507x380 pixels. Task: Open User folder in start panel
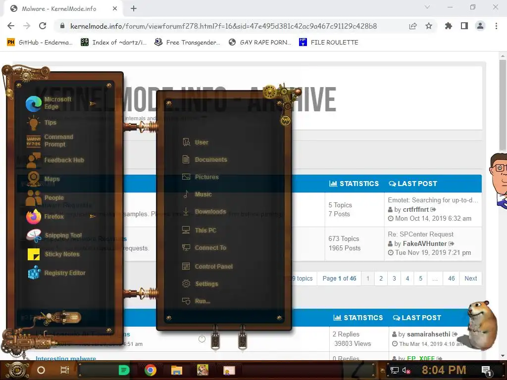(x=196, y=142)
